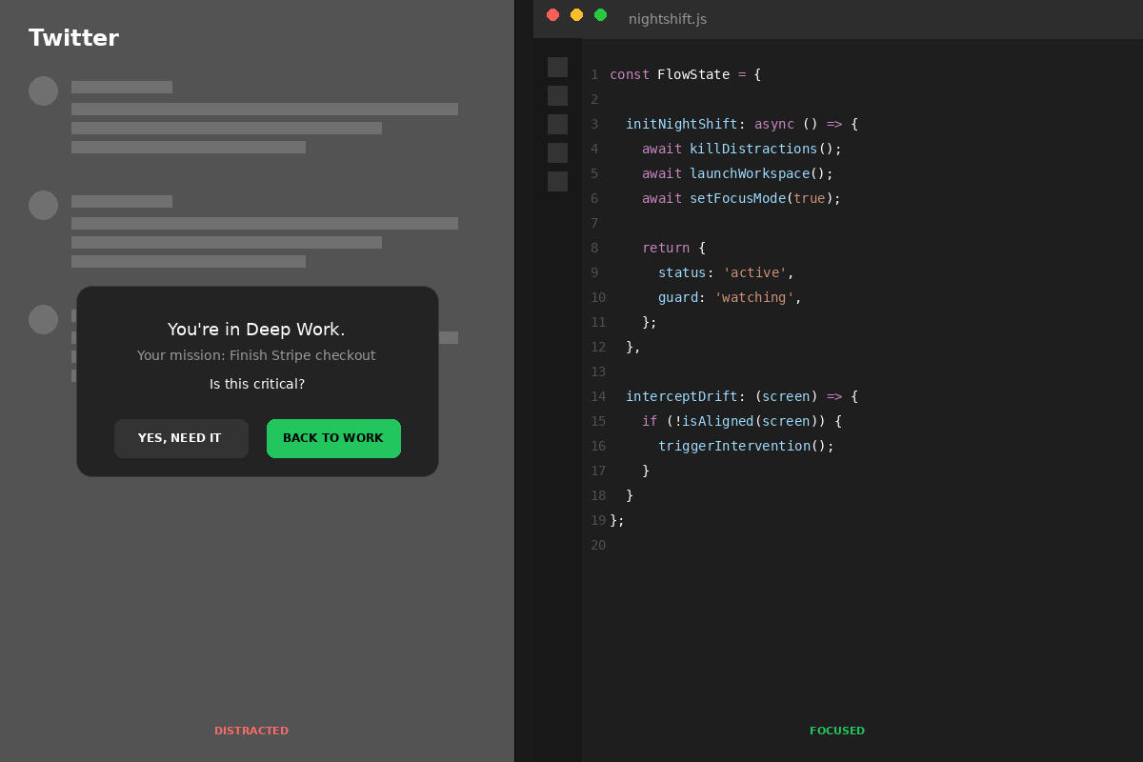Select the topmost editor sidebar icon
This screenshot has height=762, width=1143.
pos(557,67)
